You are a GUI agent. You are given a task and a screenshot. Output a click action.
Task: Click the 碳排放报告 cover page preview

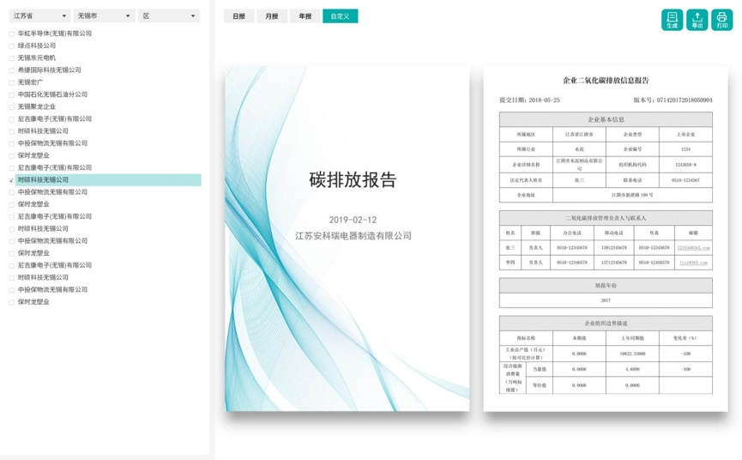pos(347,239)
